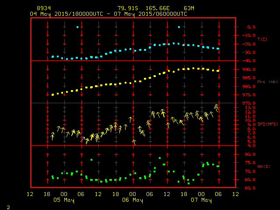Screen dimensions: 280x210
Task: Click the "975.0" pressure tick value
Action: click(249, 94)
